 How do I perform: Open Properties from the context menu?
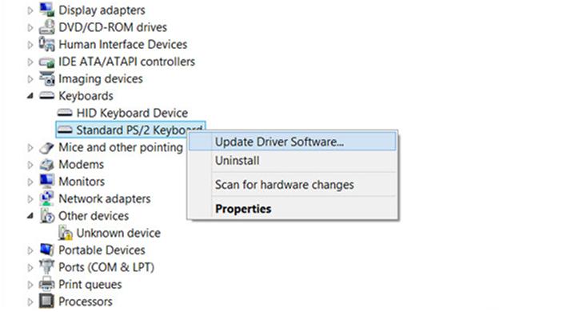coord(292,209)
